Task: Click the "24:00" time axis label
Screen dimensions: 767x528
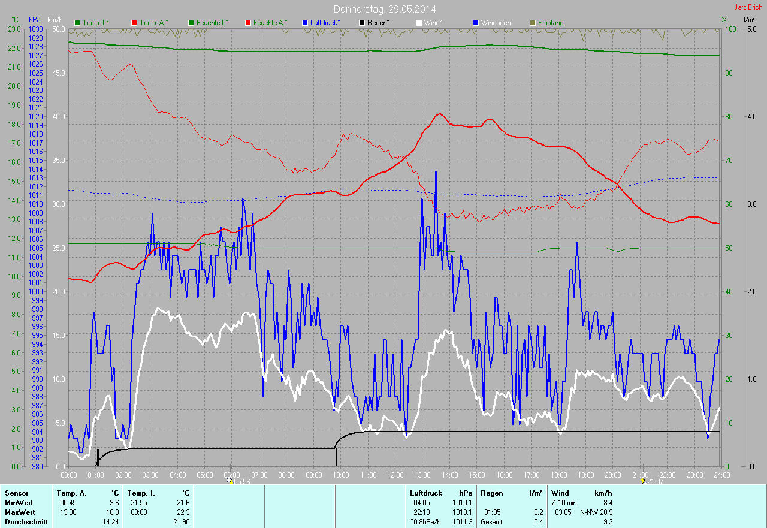Action: pyautogui.click(x=721, y=475)
